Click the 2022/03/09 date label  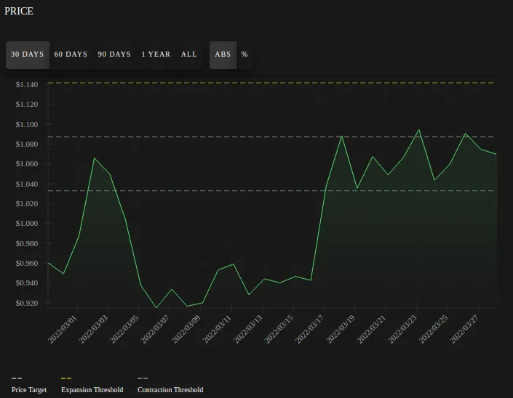186,329
